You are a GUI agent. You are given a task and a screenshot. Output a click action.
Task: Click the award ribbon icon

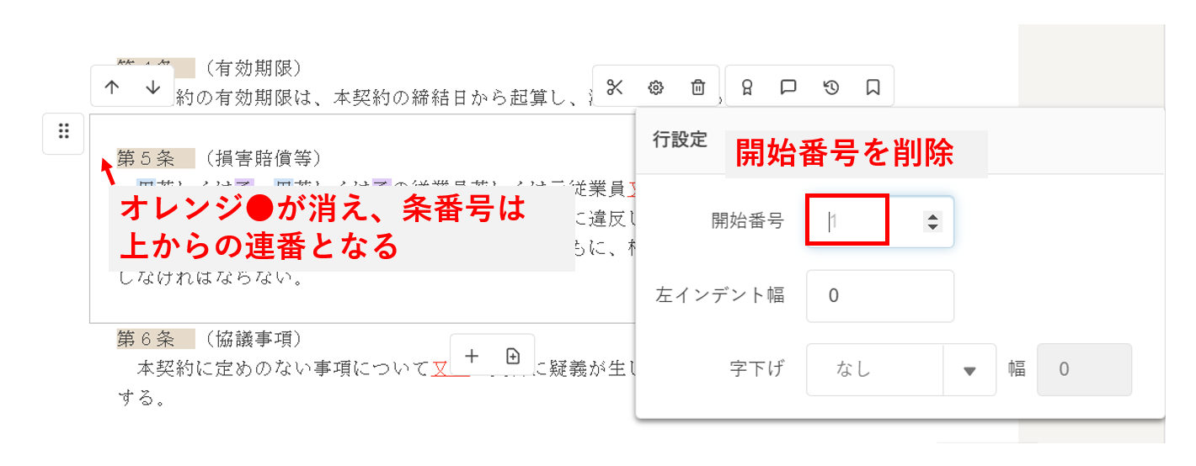point(746,87)
